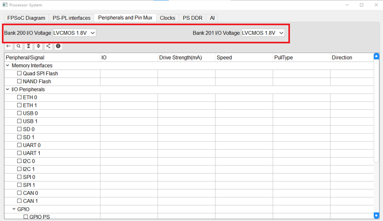
Task: Click the share/connections toolbar icon
Action: (48, 46)
